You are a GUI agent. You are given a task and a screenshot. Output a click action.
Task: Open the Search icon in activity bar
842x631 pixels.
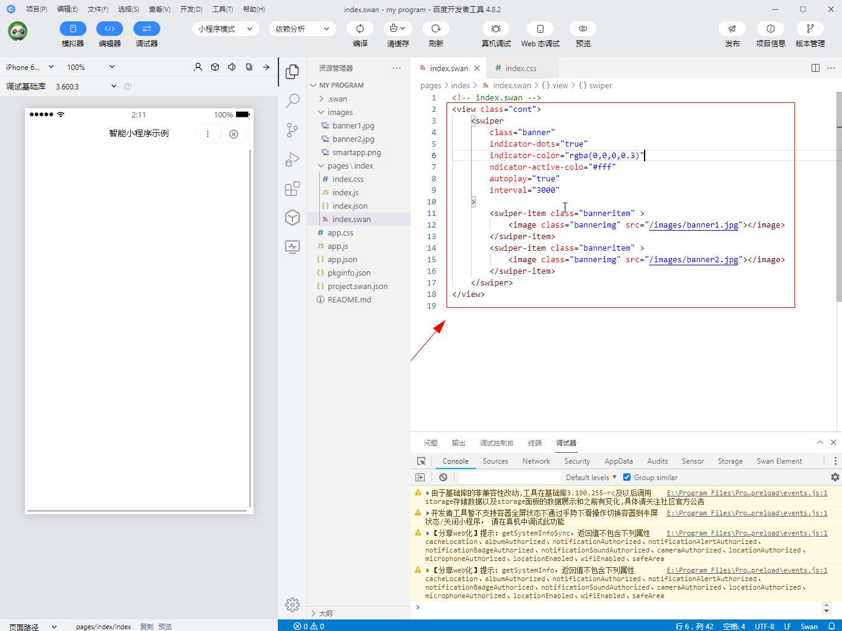pyautogui.click(x=292, y=100)
